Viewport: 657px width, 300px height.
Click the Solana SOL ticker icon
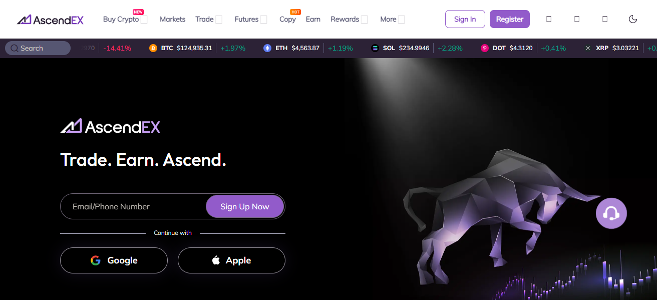pyautogui.click(x=375, y=48)
